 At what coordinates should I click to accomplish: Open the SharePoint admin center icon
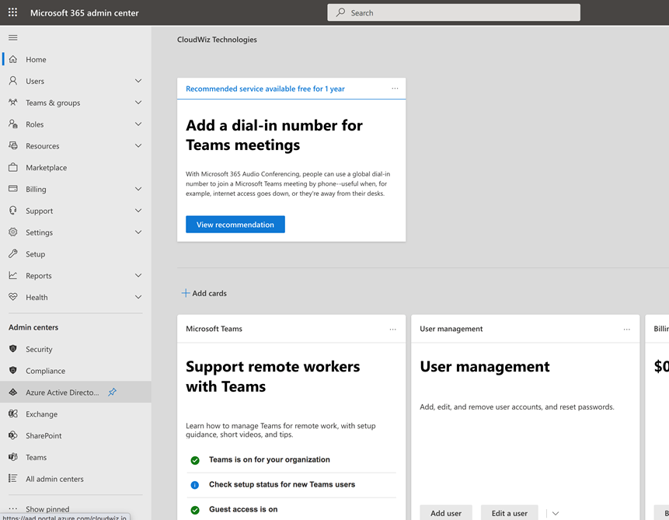[x=12, y=436]
